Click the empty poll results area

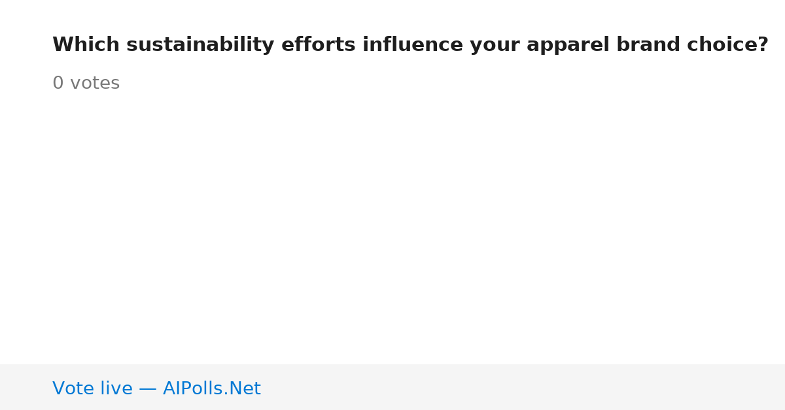pos(392,229)
